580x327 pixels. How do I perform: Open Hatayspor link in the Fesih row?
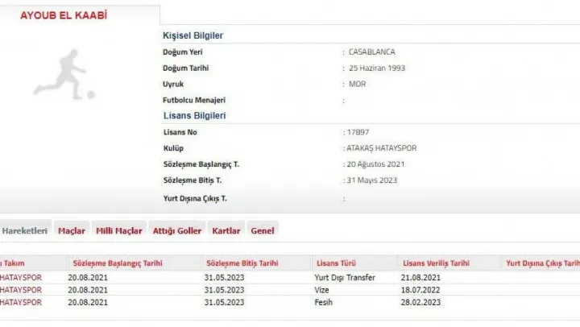point(22,301)
